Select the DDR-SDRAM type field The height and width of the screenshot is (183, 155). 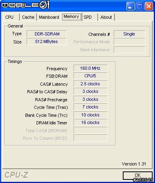click(x=46, y=34)
